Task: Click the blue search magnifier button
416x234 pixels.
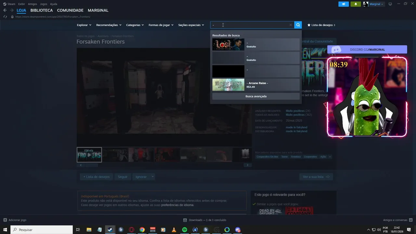Action: point(298,25)
